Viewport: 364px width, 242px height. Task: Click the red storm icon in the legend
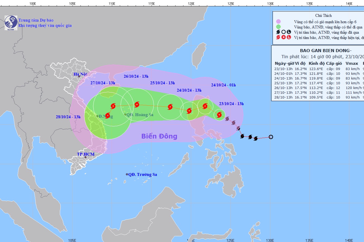pos(278,37)
